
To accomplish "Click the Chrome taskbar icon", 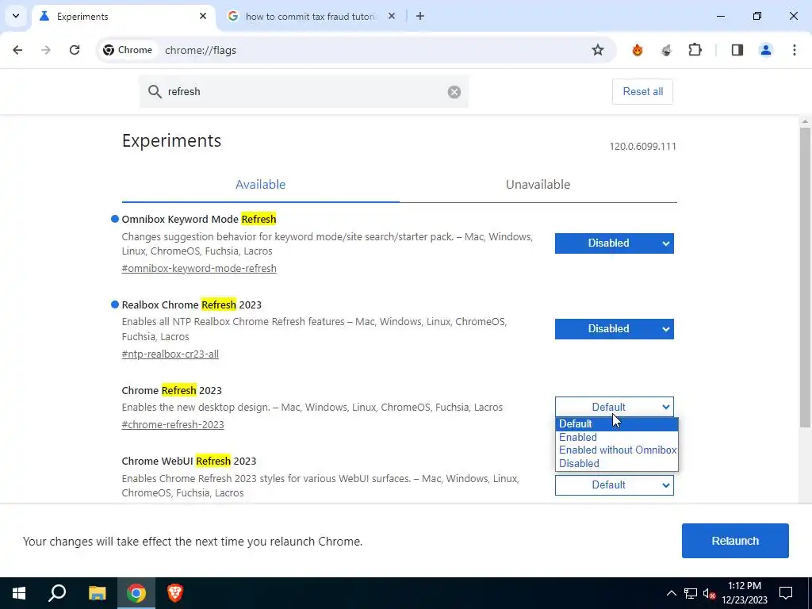I will click(x=136, y=593).
